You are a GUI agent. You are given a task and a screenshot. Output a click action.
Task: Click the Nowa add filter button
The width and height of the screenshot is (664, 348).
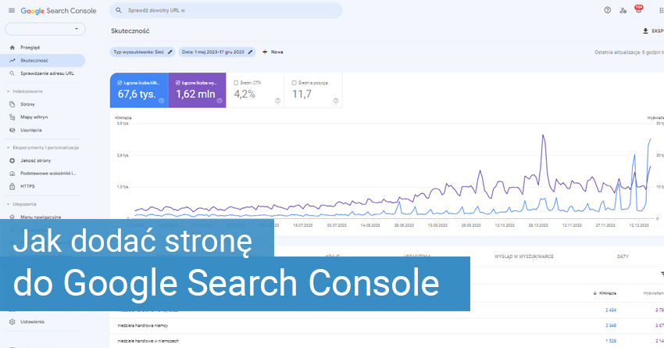coord(273,52)
